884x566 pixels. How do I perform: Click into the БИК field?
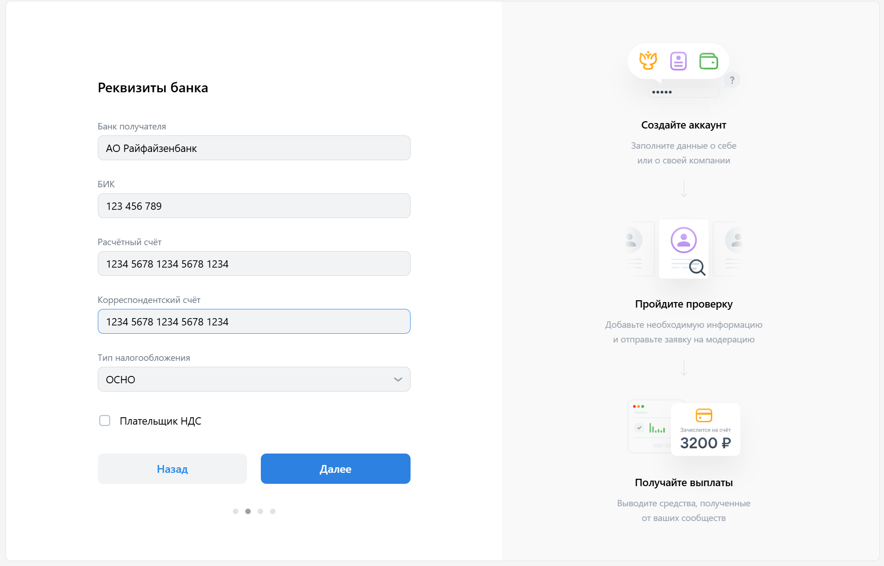253,206
